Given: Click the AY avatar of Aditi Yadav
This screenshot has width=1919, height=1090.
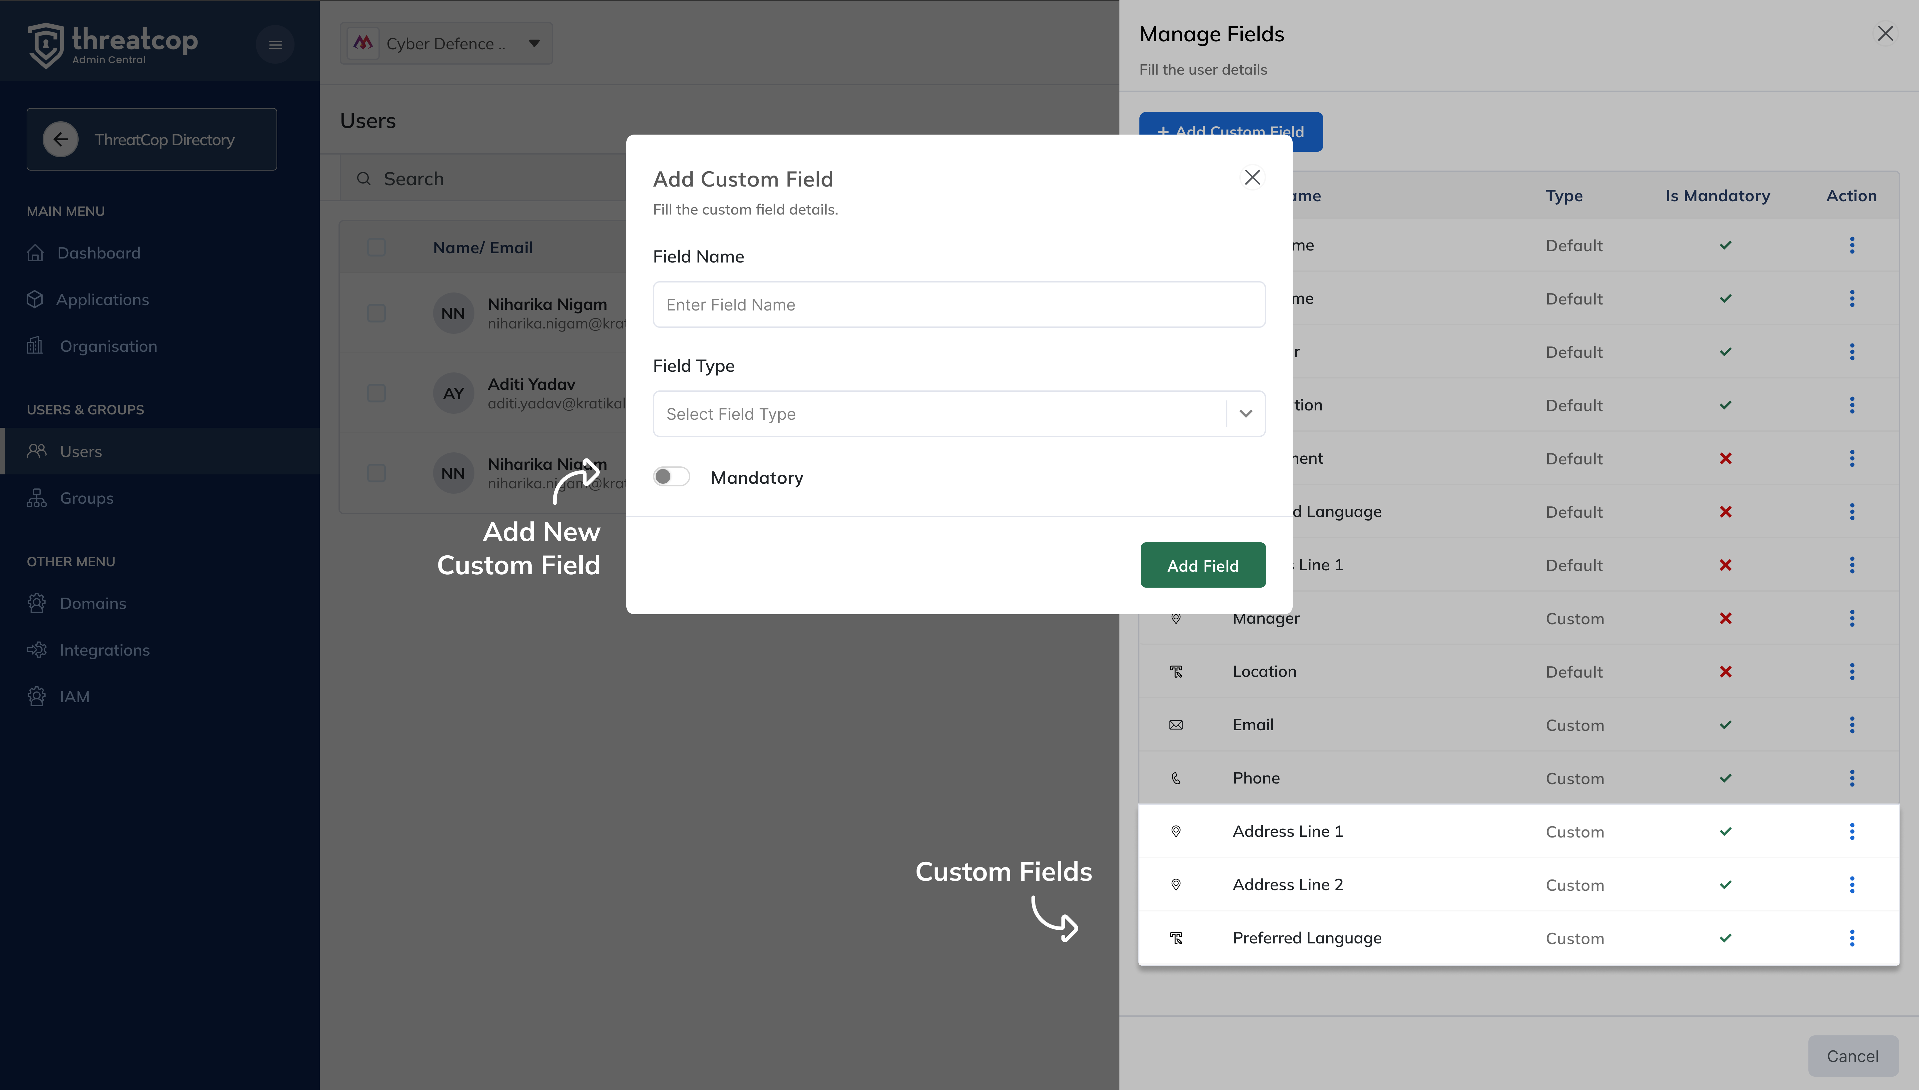Looking at the screenshot, I should pos(453,393).
